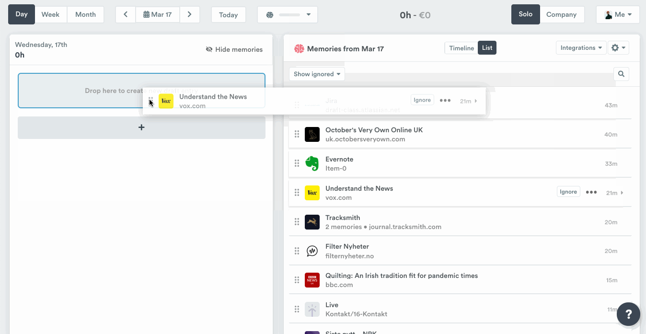Select Quilting: An Irish tradition memory
The height and width of the screenshot is (334, 646).
(402, 276)
